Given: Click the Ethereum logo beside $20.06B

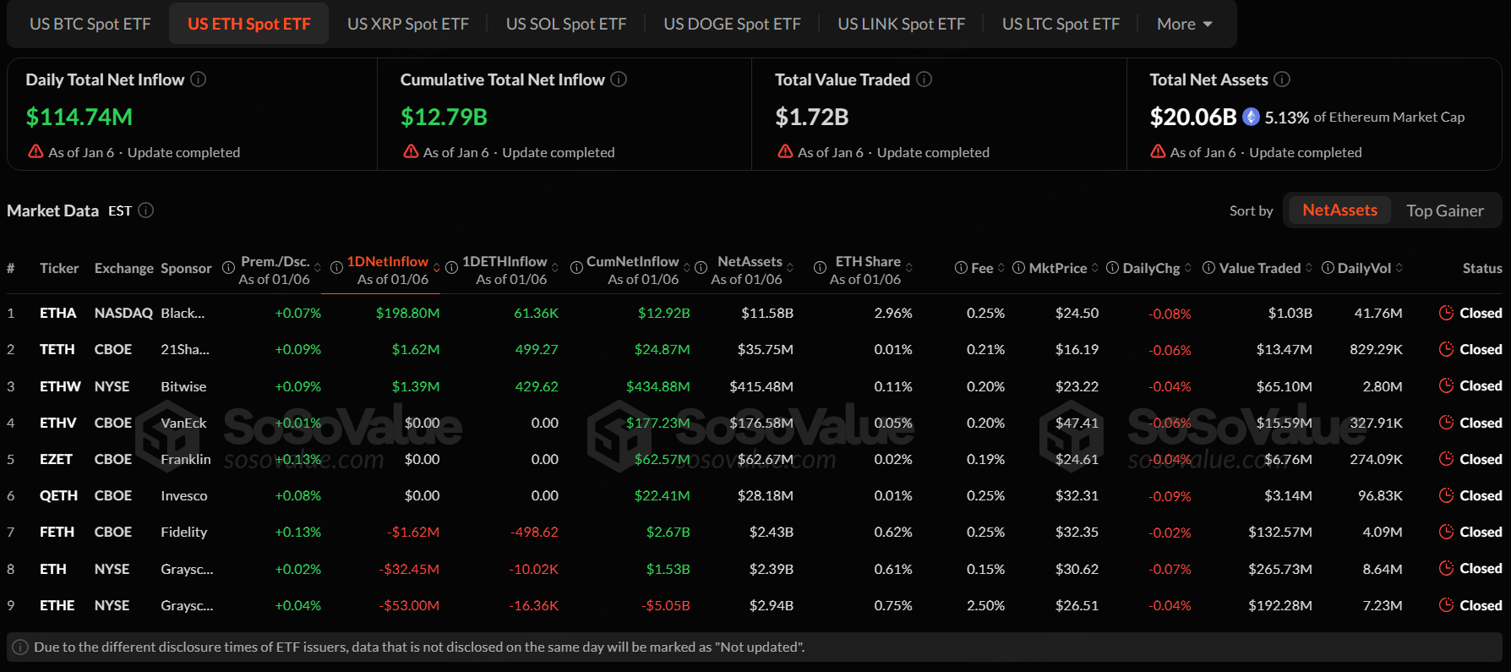Looking at the screenshot, I should [x=1251, y=117].
